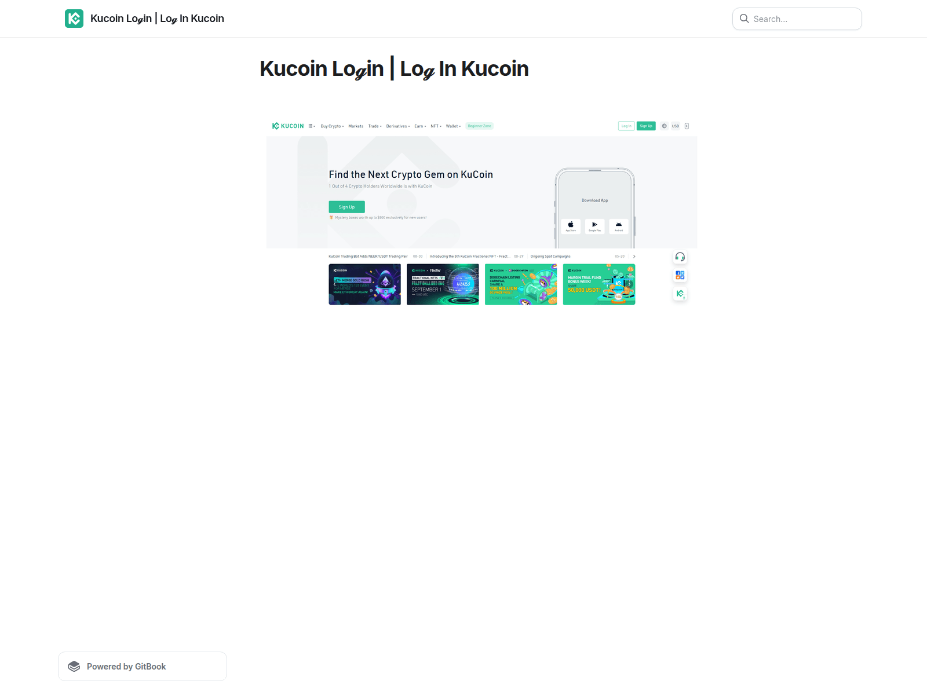The width and height of the screenshot is (927, 695).
Task: Click the hero Sign Up button below the headline
Action: [x=346, y=207]
